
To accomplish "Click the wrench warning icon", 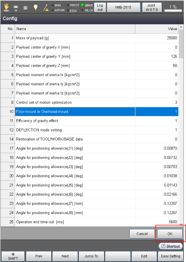I will click(x=46, y=7).
